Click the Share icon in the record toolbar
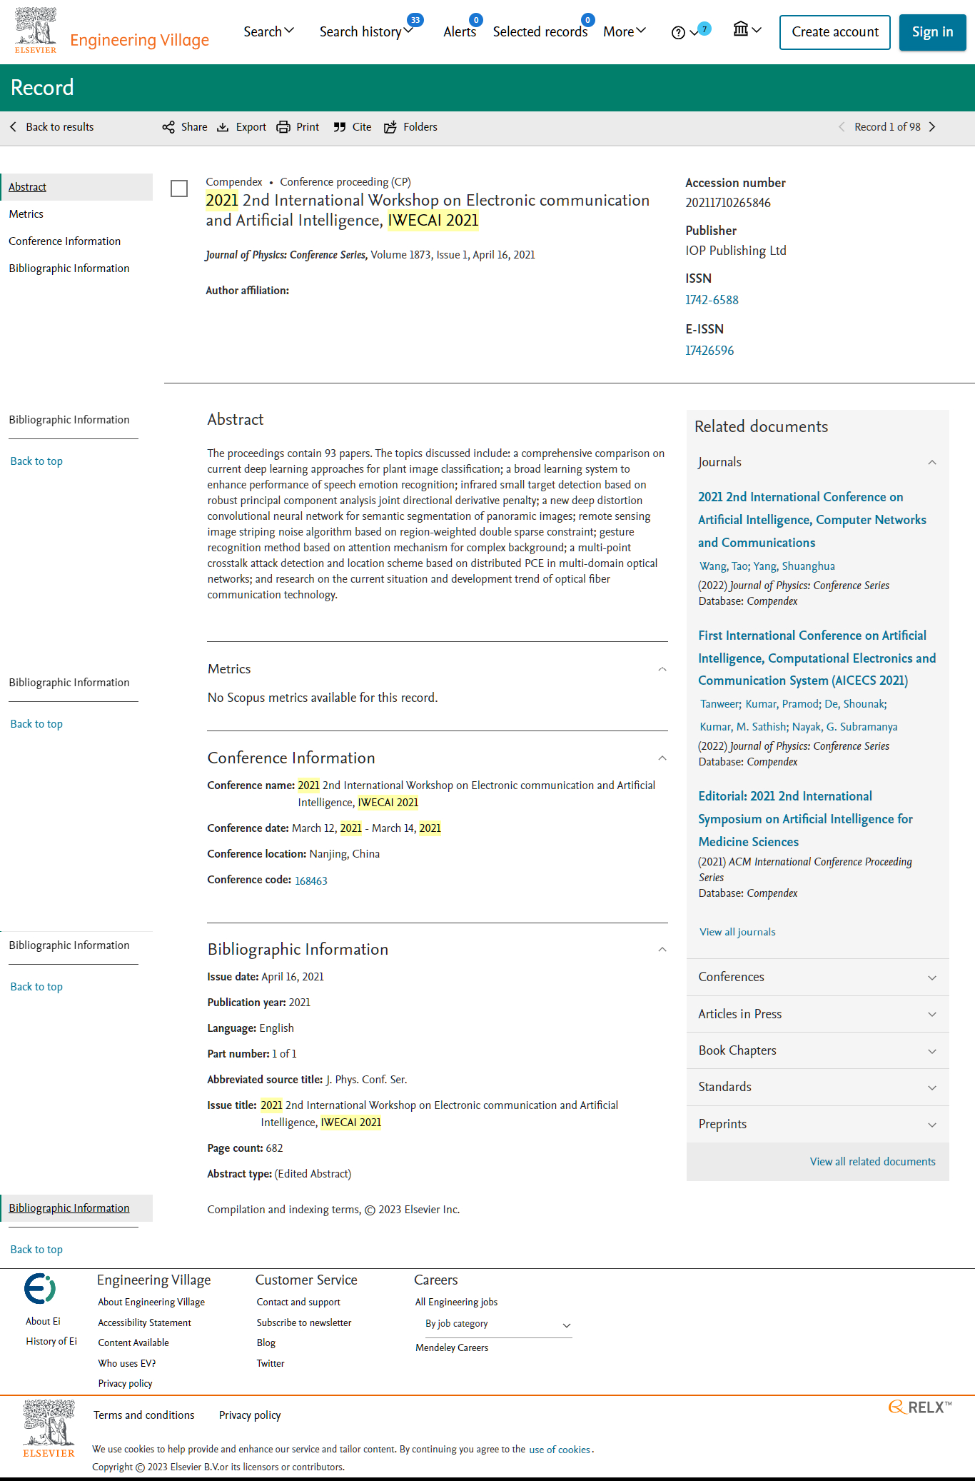 tap(168, 127)
